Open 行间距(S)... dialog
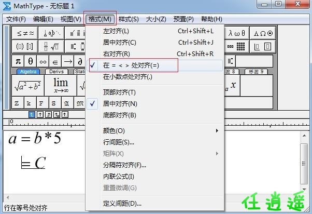Screen dimensions: 312x214 coord(154,142)
